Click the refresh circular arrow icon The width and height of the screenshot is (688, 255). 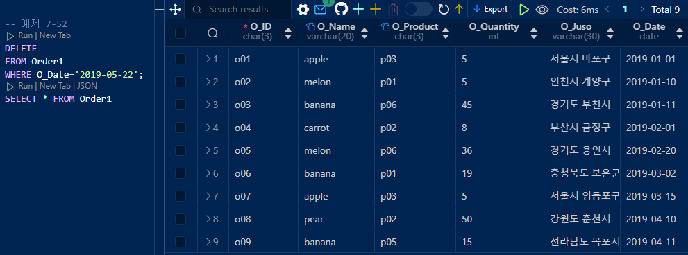point(444,9)
